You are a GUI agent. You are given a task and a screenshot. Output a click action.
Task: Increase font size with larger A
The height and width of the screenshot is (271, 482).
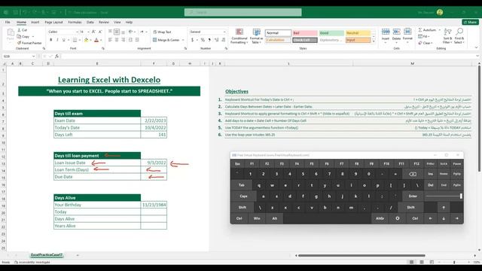(93, 32)
